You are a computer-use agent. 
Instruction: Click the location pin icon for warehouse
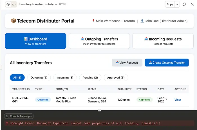tap(93, 21)
